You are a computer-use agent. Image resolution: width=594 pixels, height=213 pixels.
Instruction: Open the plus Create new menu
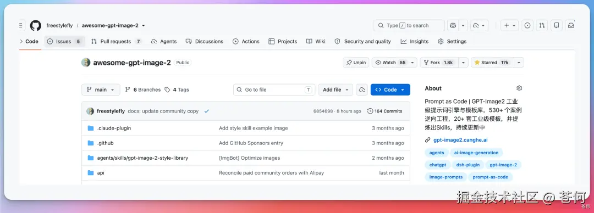[510, 25]
